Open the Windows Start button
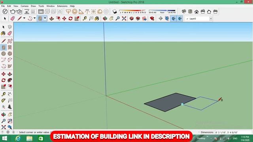 pos(4,138)
